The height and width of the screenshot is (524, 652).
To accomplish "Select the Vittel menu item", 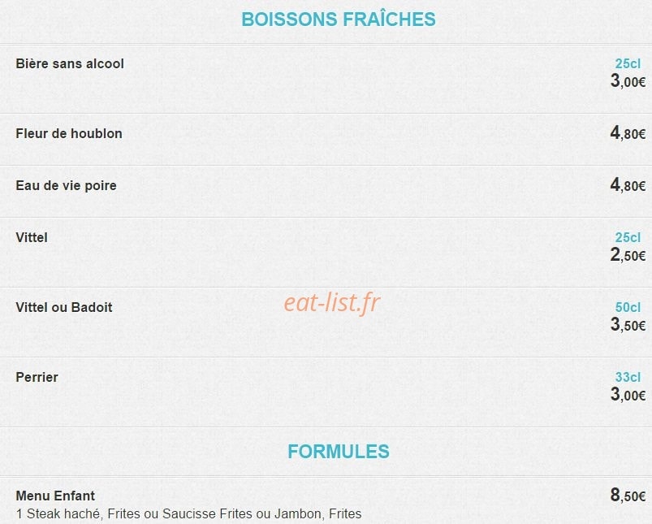I will pyautogui.click(x=32, y=238).
